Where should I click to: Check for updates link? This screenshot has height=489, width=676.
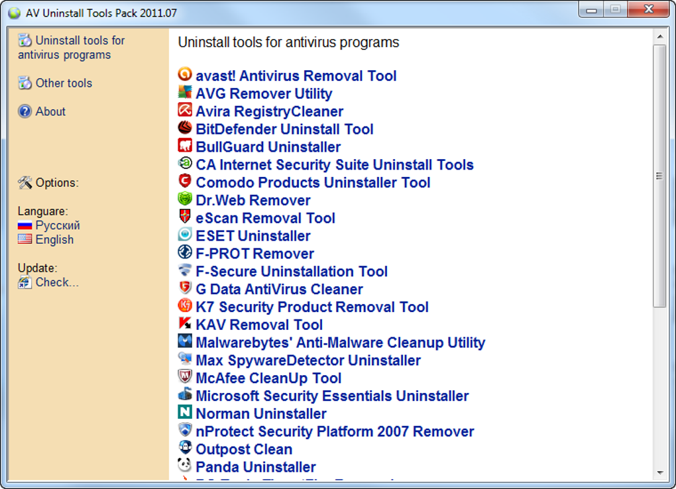pos(57,282)
